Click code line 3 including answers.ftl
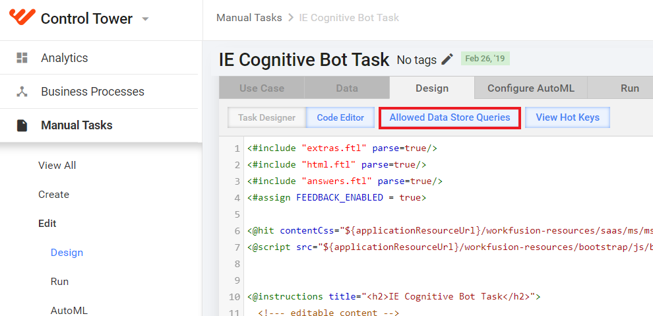 coord(345,181)
